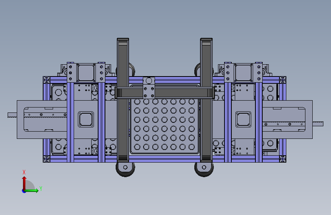Select the square flange on the right gray plate

(x=243, y=119)
